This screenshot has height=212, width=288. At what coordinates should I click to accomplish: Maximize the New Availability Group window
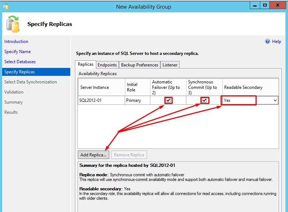265,6
